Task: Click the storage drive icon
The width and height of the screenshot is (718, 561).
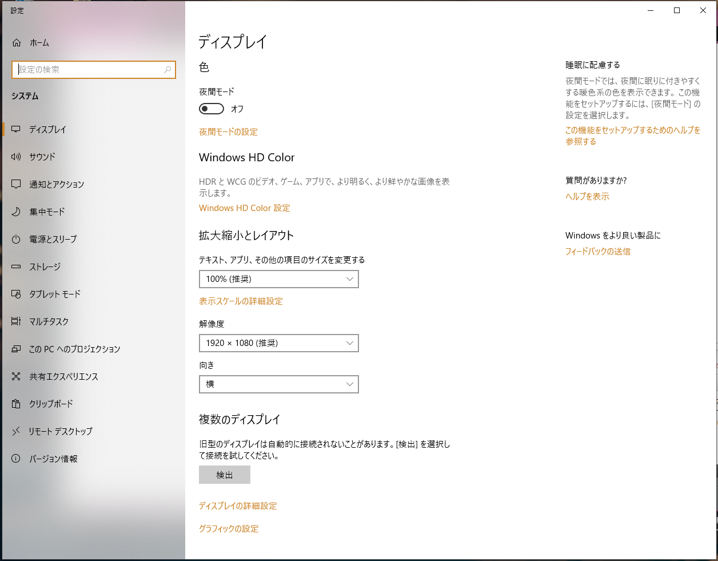Action: 16,266
